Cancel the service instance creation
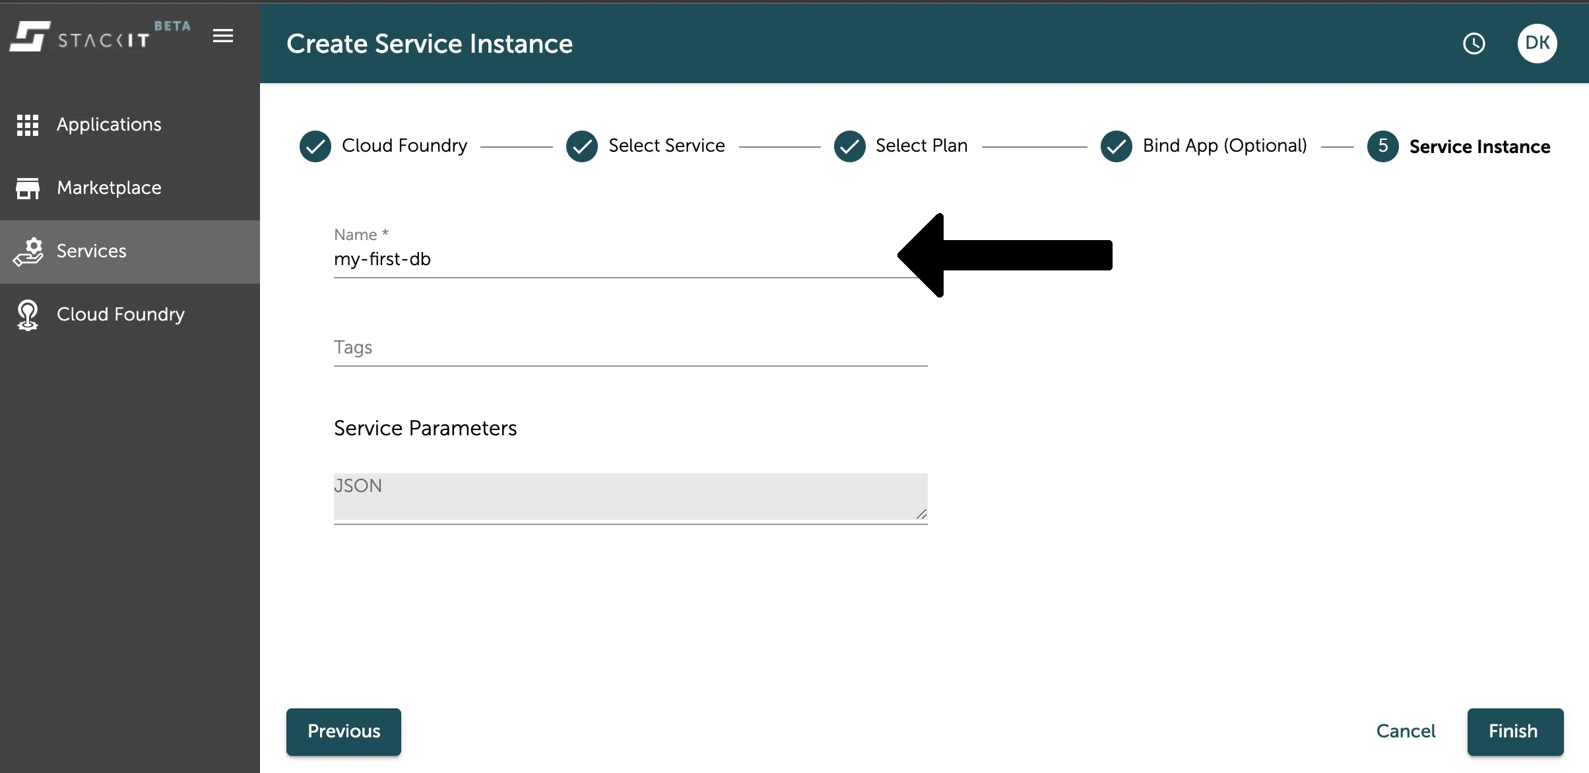This screenshot has height=773, width=1589. [x=1406, y=731]
